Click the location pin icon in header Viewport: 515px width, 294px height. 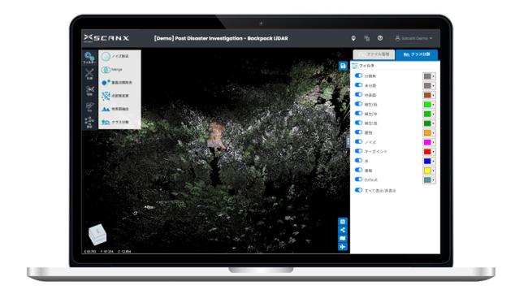[x=353, y=38]
